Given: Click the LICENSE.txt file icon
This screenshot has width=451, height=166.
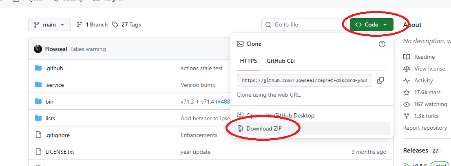Looking at the screenshot, I should (38, 152).
